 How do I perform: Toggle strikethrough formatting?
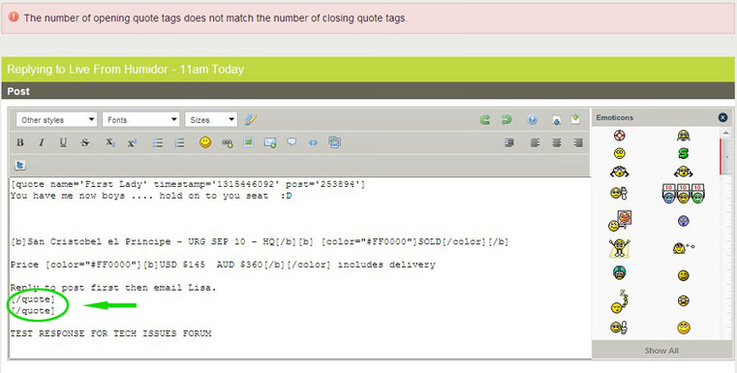pyautogui.click(x=84, y=142)
